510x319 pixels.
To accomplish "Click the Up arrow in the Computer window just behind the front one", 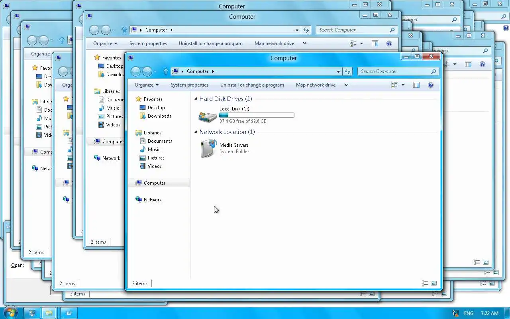I will 124,30.
